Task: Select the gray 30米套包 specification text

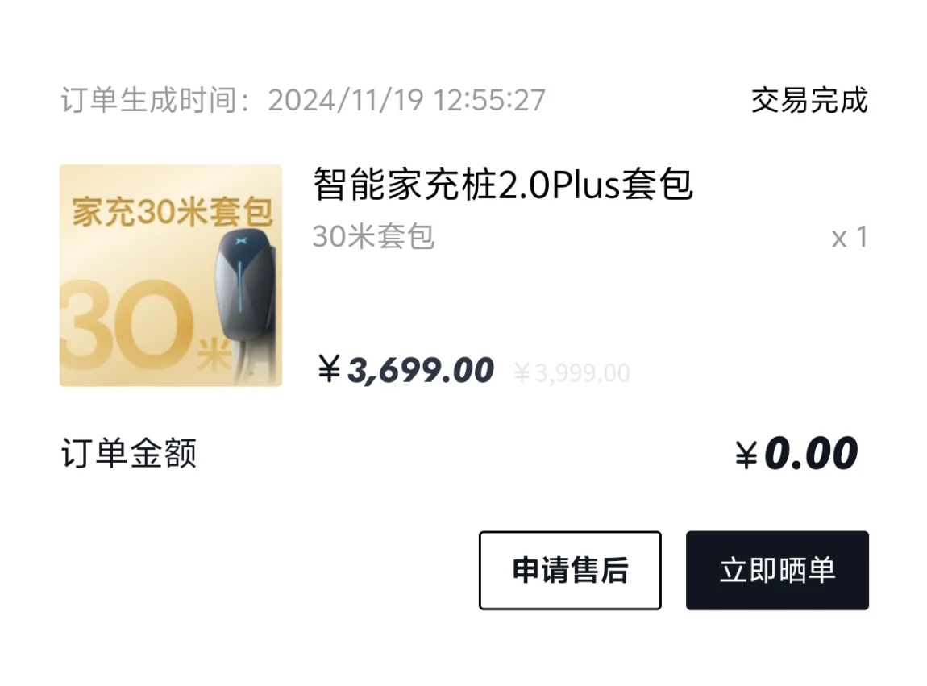Action: click(x=374, y=237)
